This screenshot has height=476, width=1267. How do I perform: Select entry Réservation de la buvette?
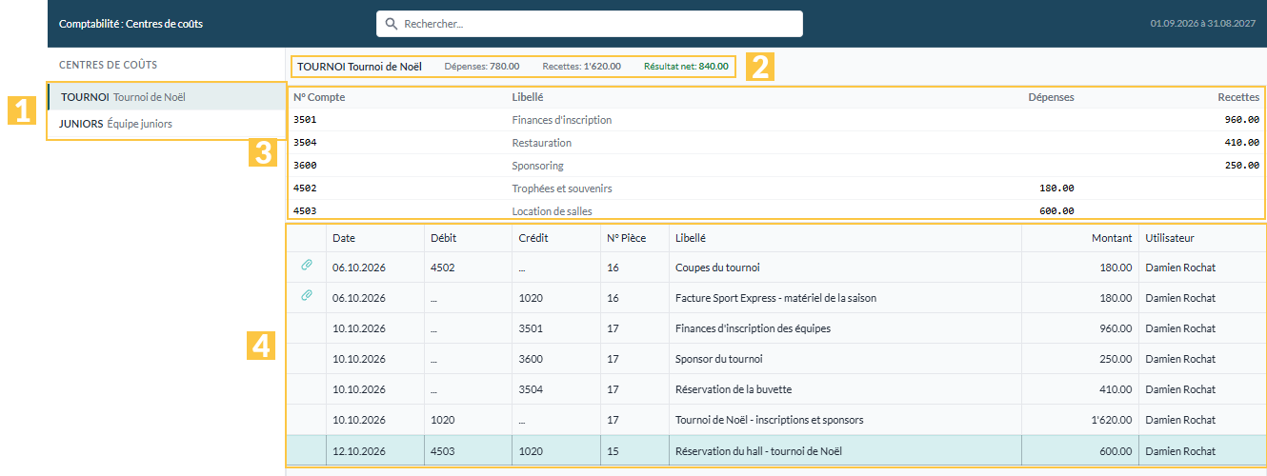(776, 389)
